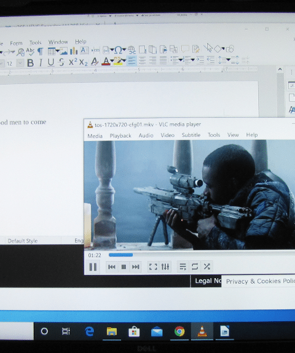Select Justified alignment in Writer toolbar
This screenshot has height=353, width=295.
pos(163,60)
